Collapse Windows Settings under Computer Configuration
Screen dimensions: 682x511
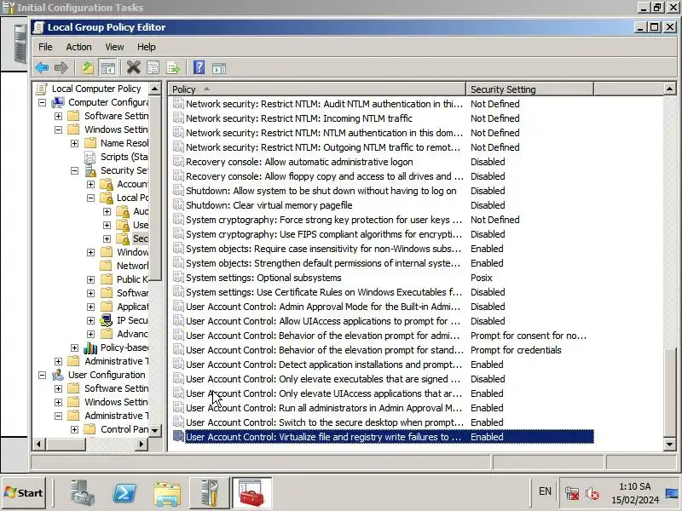click(x=58, y=129)
